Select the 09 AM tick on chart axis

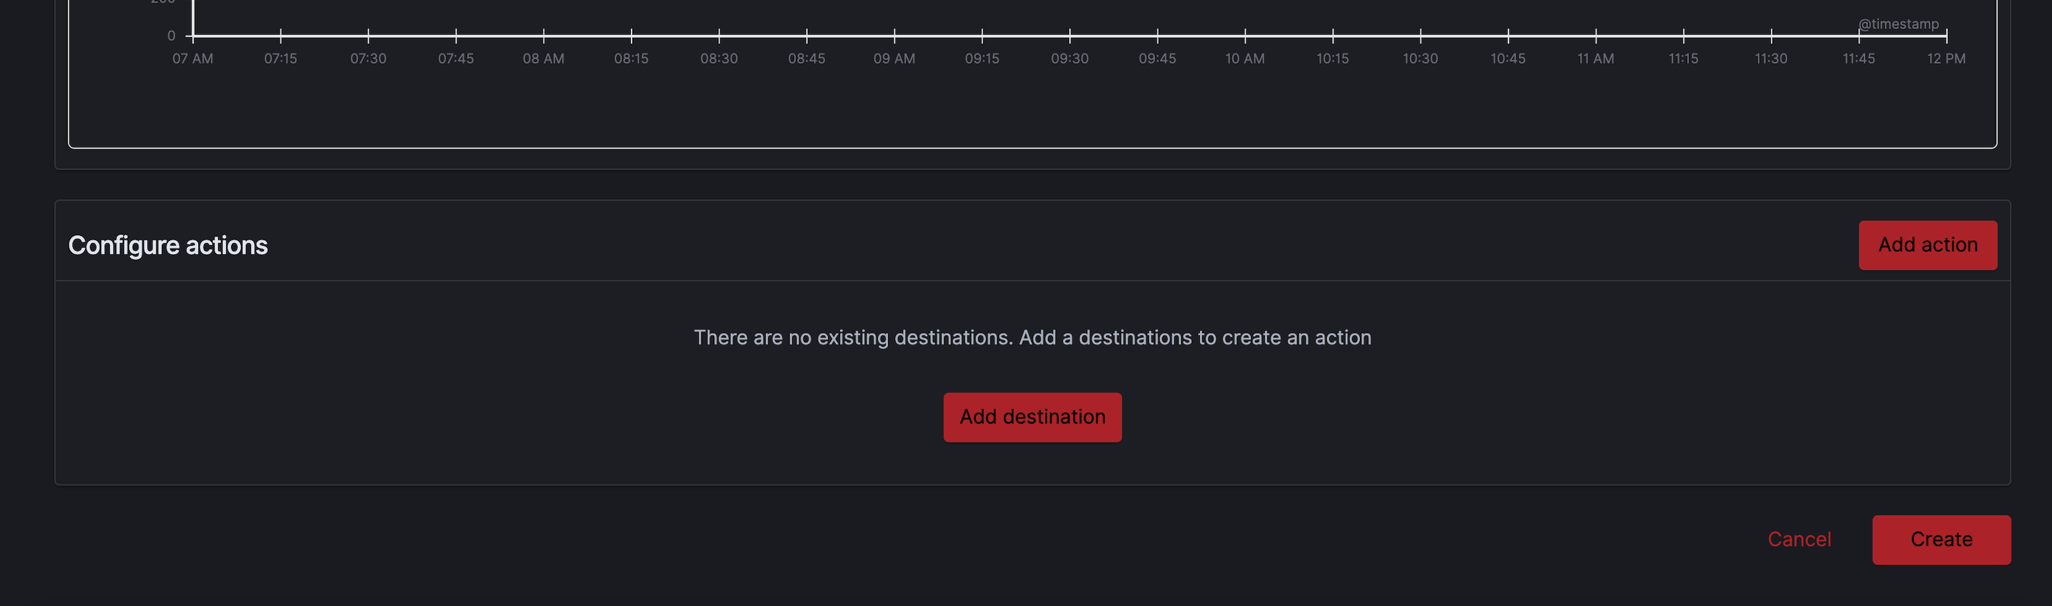[894, 58]
